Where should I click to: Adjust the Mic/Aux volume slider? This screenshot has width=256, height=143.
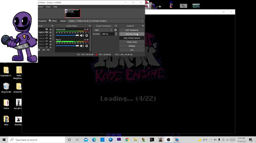(x=67, y=46)
